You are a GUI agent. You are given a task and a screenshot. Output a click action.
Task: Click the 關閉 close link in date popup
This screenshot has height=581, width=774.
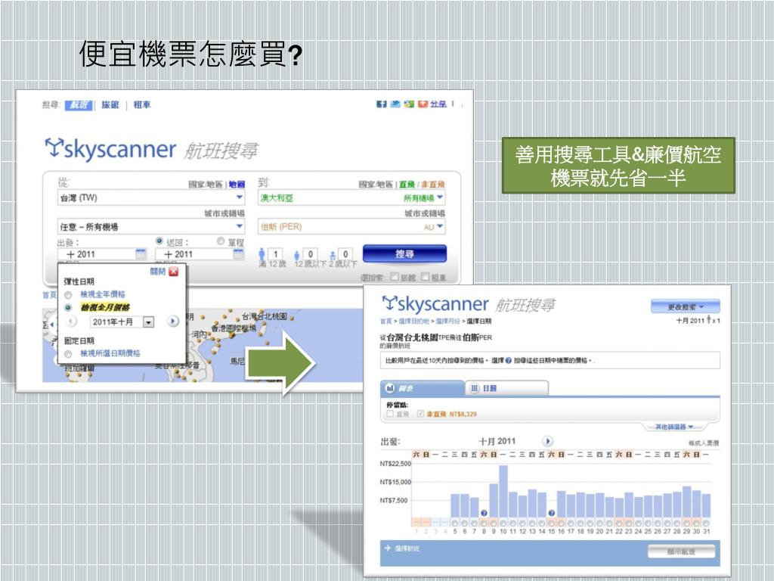[157, 272]
